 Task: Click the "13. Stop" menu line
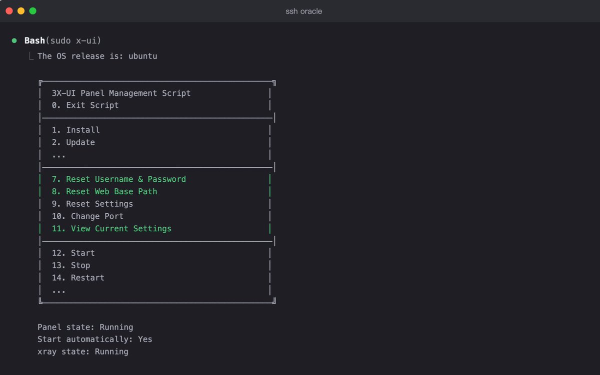[x=70, y=266]
